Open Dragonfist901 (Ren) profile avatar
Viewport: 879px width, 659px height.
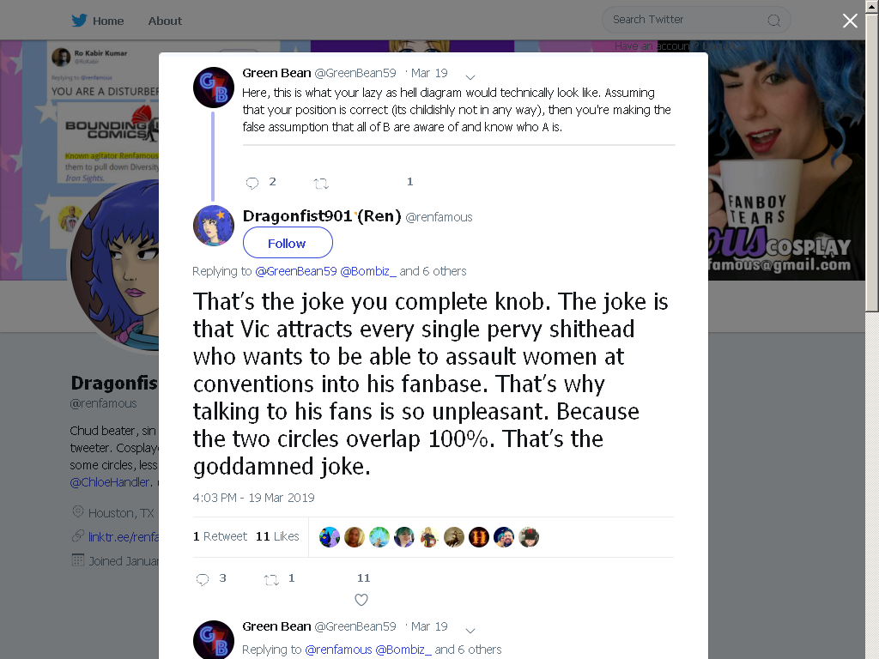[214, 226]
